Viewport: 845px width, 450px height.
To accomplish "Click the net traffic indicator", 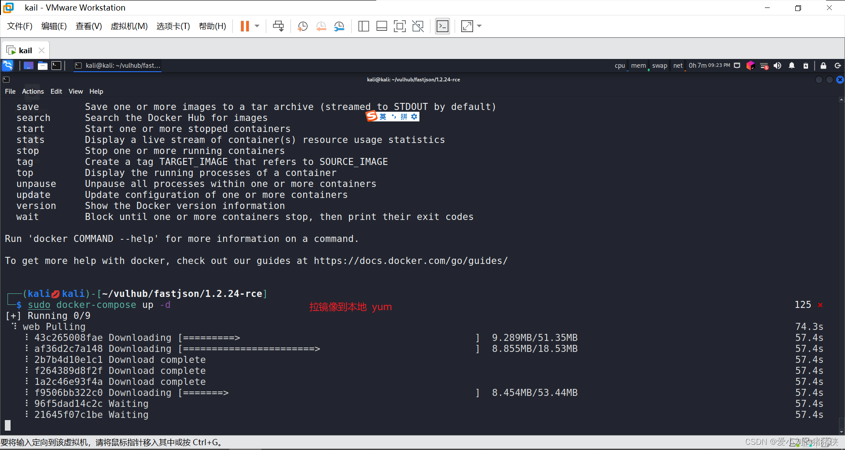I will [678, 66].
